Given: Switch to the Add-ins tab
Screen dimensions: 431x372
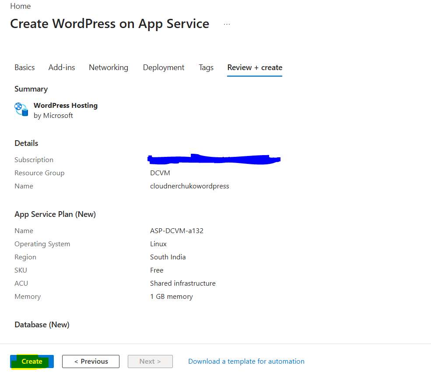Looking at the screenshot, I should click(62, 67).
